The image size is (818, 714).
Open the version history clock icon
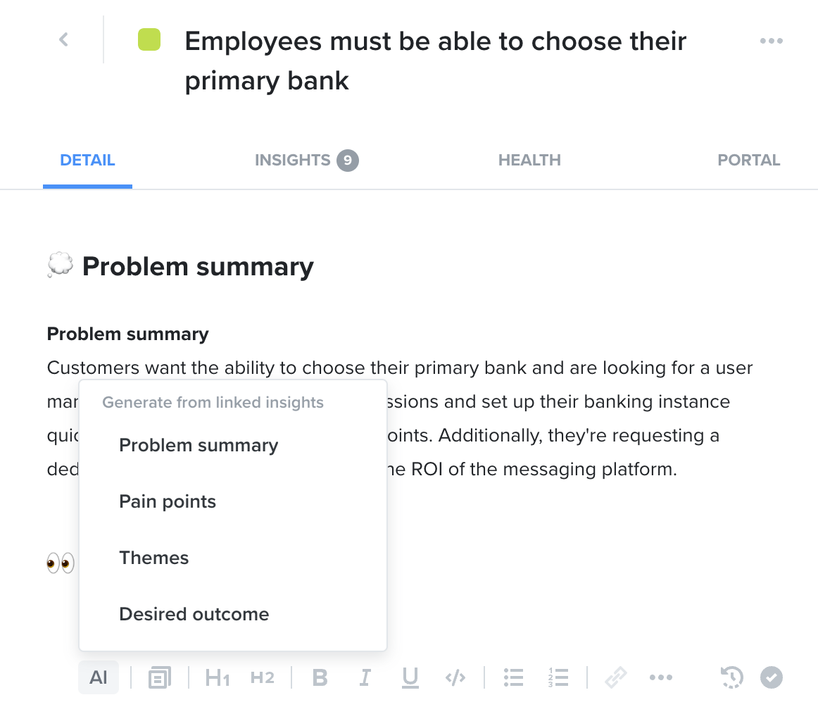pos(731,677)
